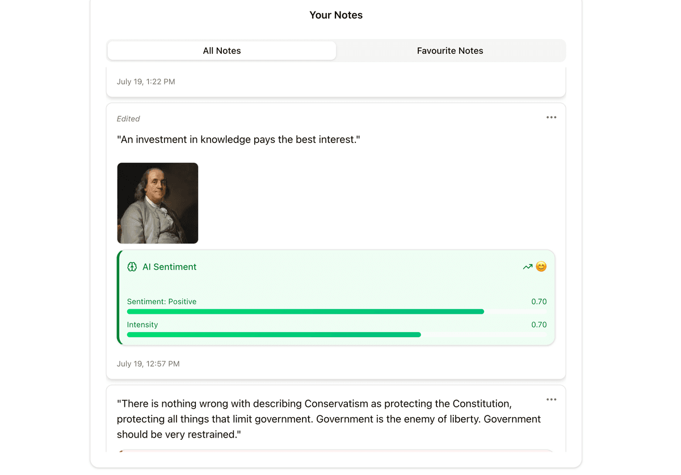Viewport: 681px width, 475px height.
Task: Click the Your Notes heading
Action: click(336, 15)
